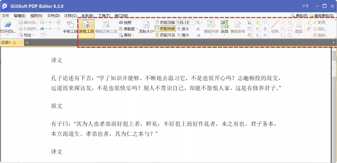Screen dimensions: 337x163
Task: Open the zoom percentage dropdown showing 135.13
Action: coord(192,22)
